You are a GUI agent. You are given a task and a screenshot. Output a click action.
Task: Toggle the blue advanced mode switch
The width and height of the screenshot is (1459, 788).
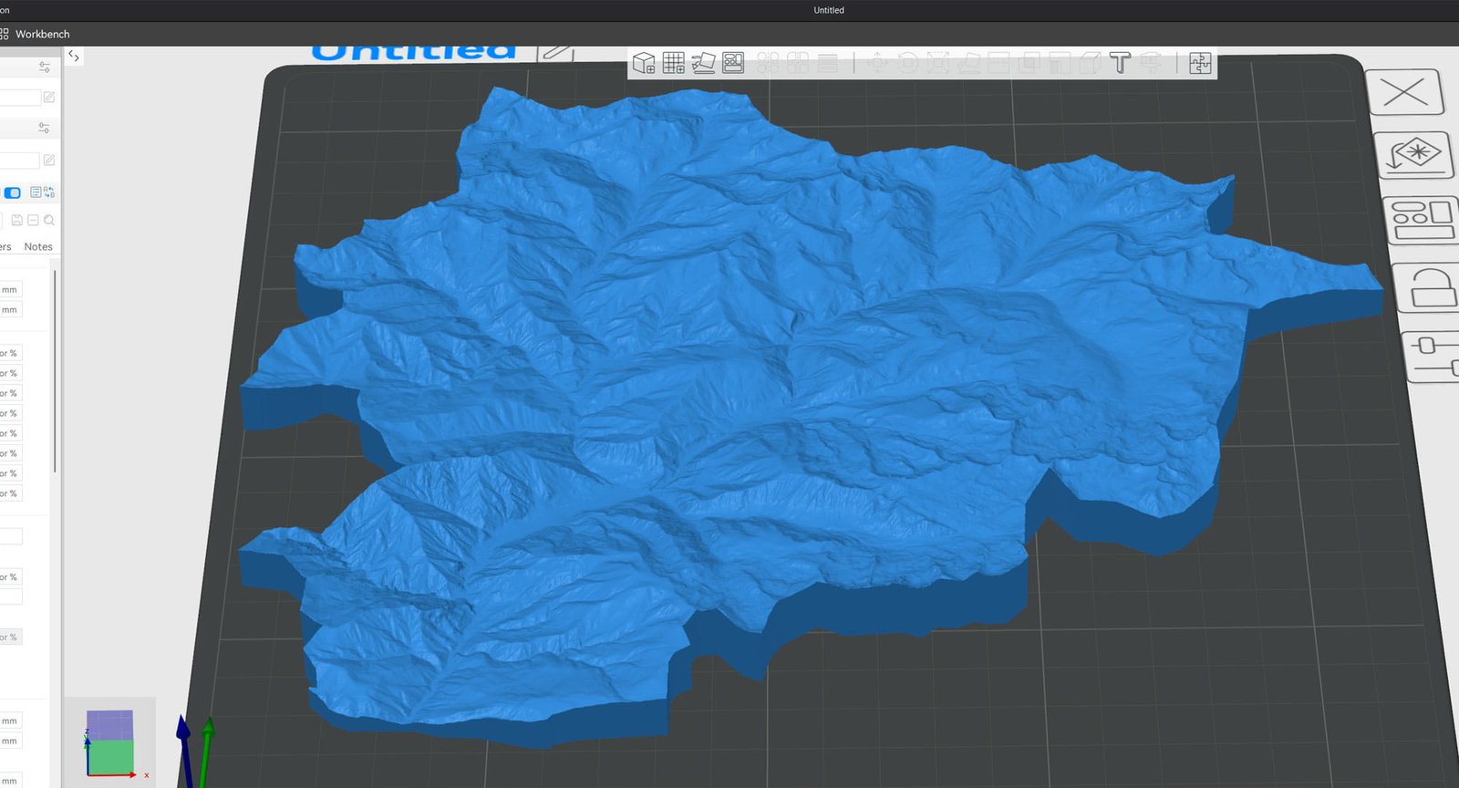[x=13, y=192]
